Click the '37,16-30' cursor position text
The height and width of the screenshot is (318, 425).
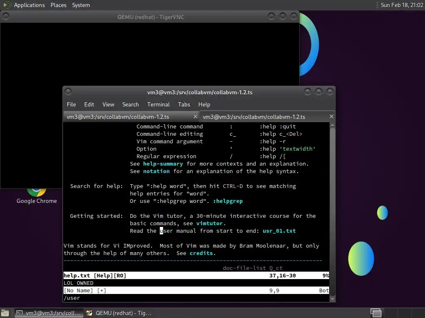click(x=282, y=275)
